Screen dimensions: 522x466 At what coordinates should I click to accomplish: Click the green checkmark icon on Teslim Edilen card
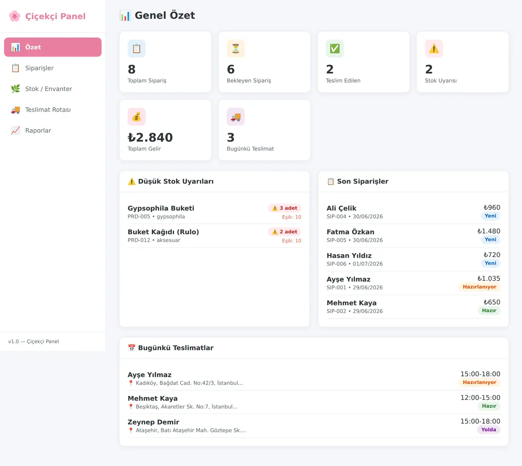tap(335, 49)
